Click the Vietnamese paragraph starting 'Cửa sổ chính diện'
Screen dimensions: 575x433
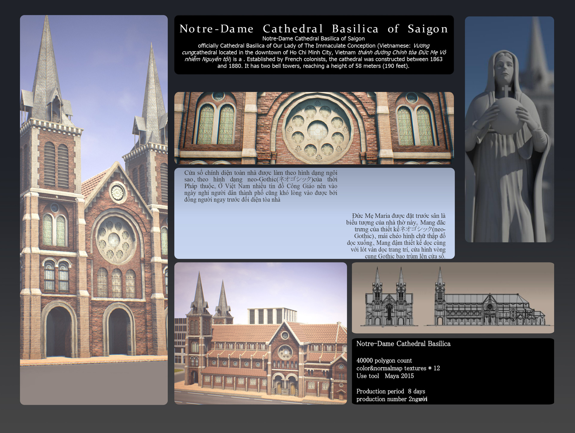pos(261,186)
